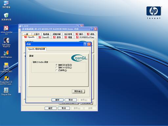Screen dimensions: 168x126
Task: Click the help question mark in ATI Radeon window
Action: pyautogui.click(x=92, y=29)
